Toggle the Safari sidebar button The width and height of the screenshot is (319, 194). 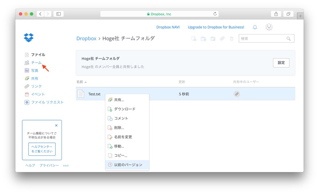[x=59, y=14]
